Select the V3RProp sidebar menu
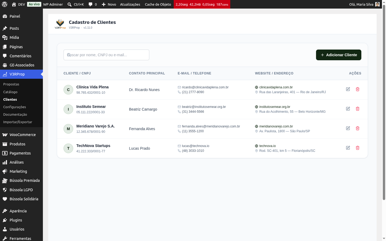386x241 pixels. 21,74
